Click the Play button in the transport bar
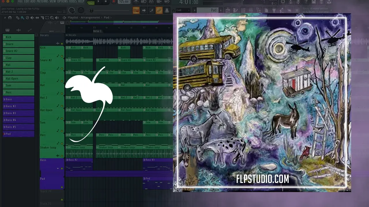This screenshot has height=207, width=369. point(98,2)
